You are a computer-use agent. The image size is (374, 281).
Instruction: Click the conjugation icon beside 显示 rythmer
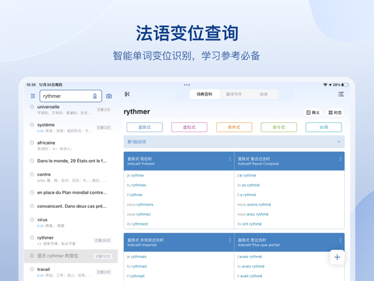pos(32,256)
